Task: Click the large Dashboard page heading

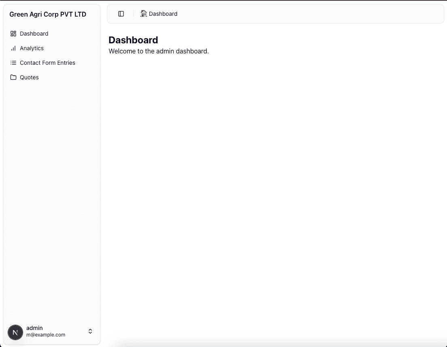Action: [133, 40]
